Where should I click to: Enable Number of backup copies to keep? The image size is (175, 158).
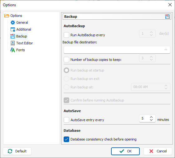66,60
